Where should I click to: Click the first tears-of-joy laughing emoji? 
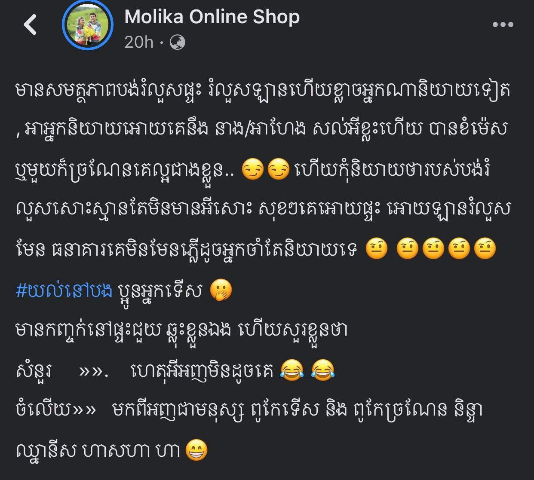click(x=291, y=370)
